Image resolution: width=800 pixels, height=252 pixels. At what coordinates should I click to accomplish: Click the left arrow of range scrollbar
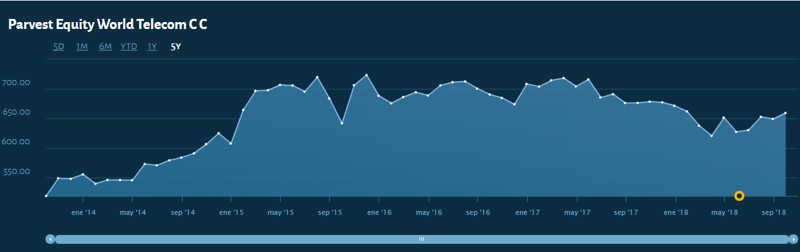tap(50, 239)
